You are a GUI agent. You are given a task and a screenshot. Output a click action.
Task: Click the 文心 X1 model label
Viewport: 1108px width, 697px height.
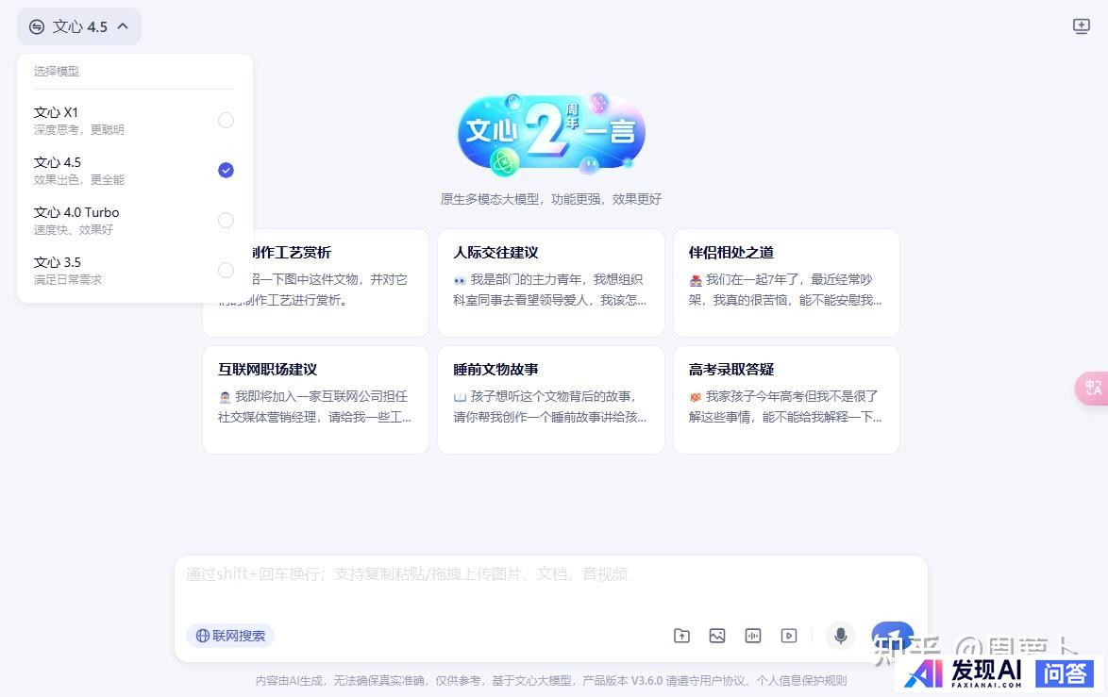(x=56, y=112)
